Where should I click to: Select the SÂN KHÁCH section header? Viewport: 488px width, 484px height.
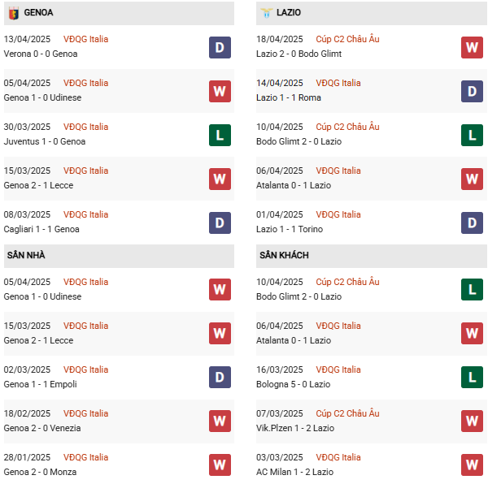(x=284, y=256)
